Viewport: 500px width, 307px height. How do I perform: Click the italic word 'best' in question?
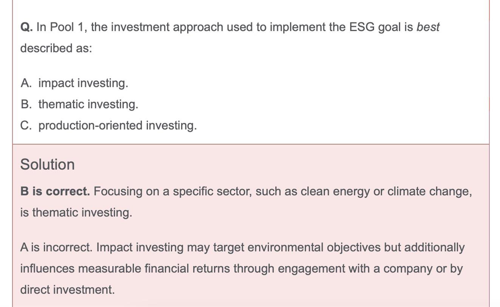coord(428,27)
